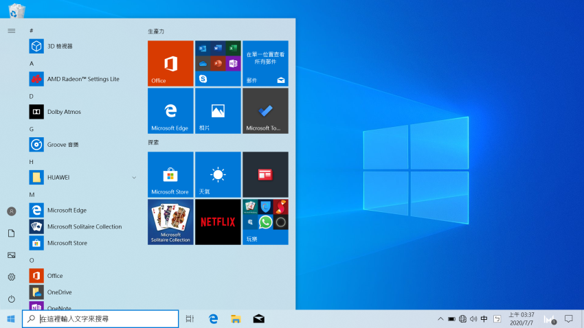
Task: Switch the Chinese input mode indicator
Action: [x=484, y=318]
